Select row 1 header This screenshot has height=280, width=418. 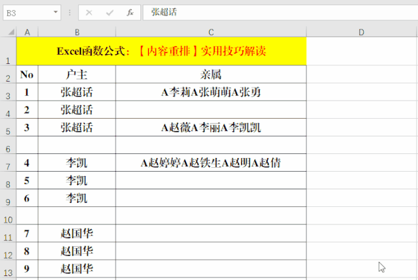(8, 51)
